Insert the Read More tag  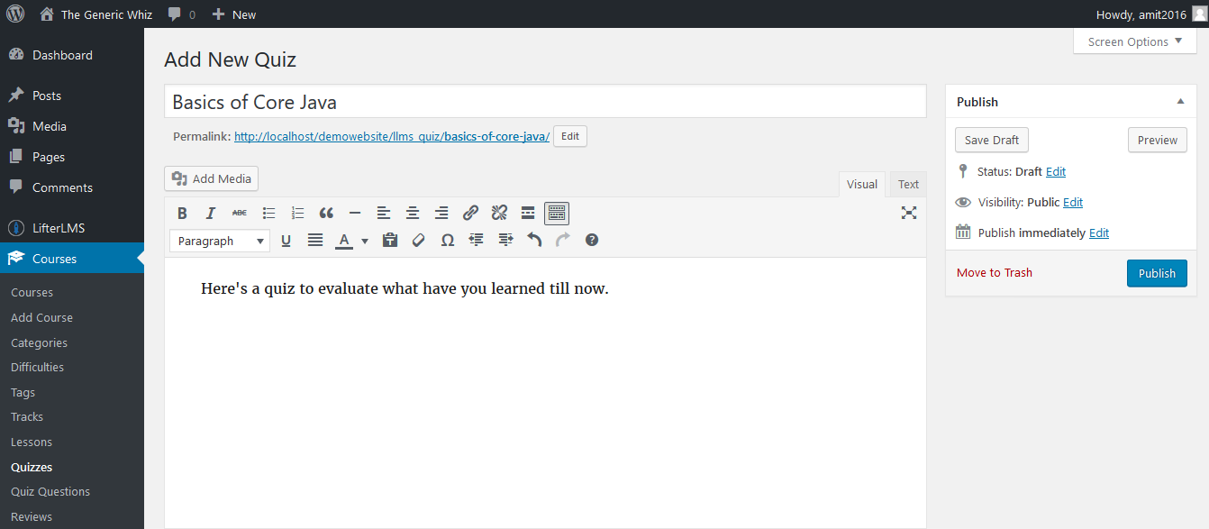(x=527, y=213)
